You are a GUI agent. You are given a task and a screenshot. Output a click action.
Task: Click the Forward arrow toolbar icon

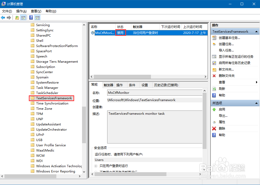[9, 18]
